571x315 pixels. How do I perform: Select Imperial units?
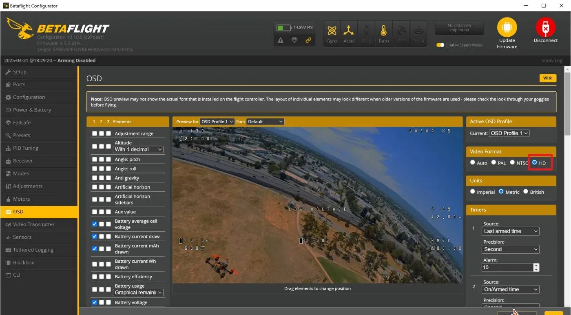pyautogui.click(x=473, y=191)
